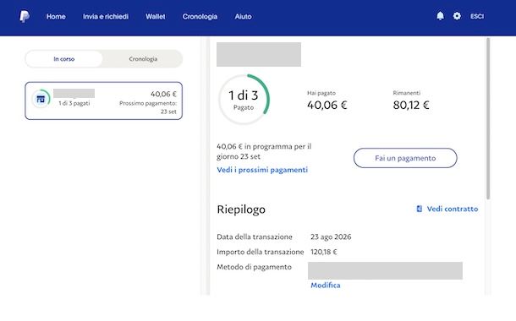Click the 40,06 € in programma text
516x321 pixels.
264,151
